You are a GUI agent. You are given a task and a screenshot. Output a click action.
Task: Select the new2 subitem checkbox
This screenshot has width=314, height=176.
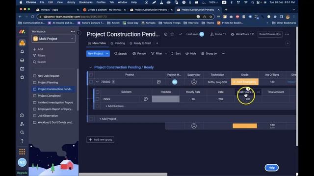(97, 99)
